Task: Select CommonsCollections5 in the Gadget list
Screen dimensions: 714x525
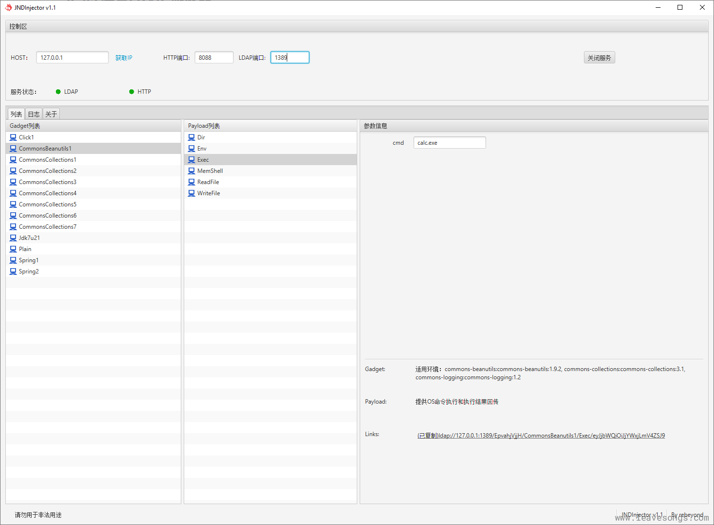Action: coord(48,204)
